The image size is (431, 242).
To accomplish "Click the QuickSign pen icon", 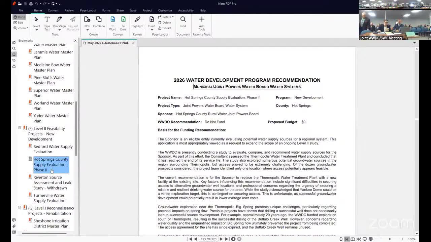I will (x=59, y=19).
